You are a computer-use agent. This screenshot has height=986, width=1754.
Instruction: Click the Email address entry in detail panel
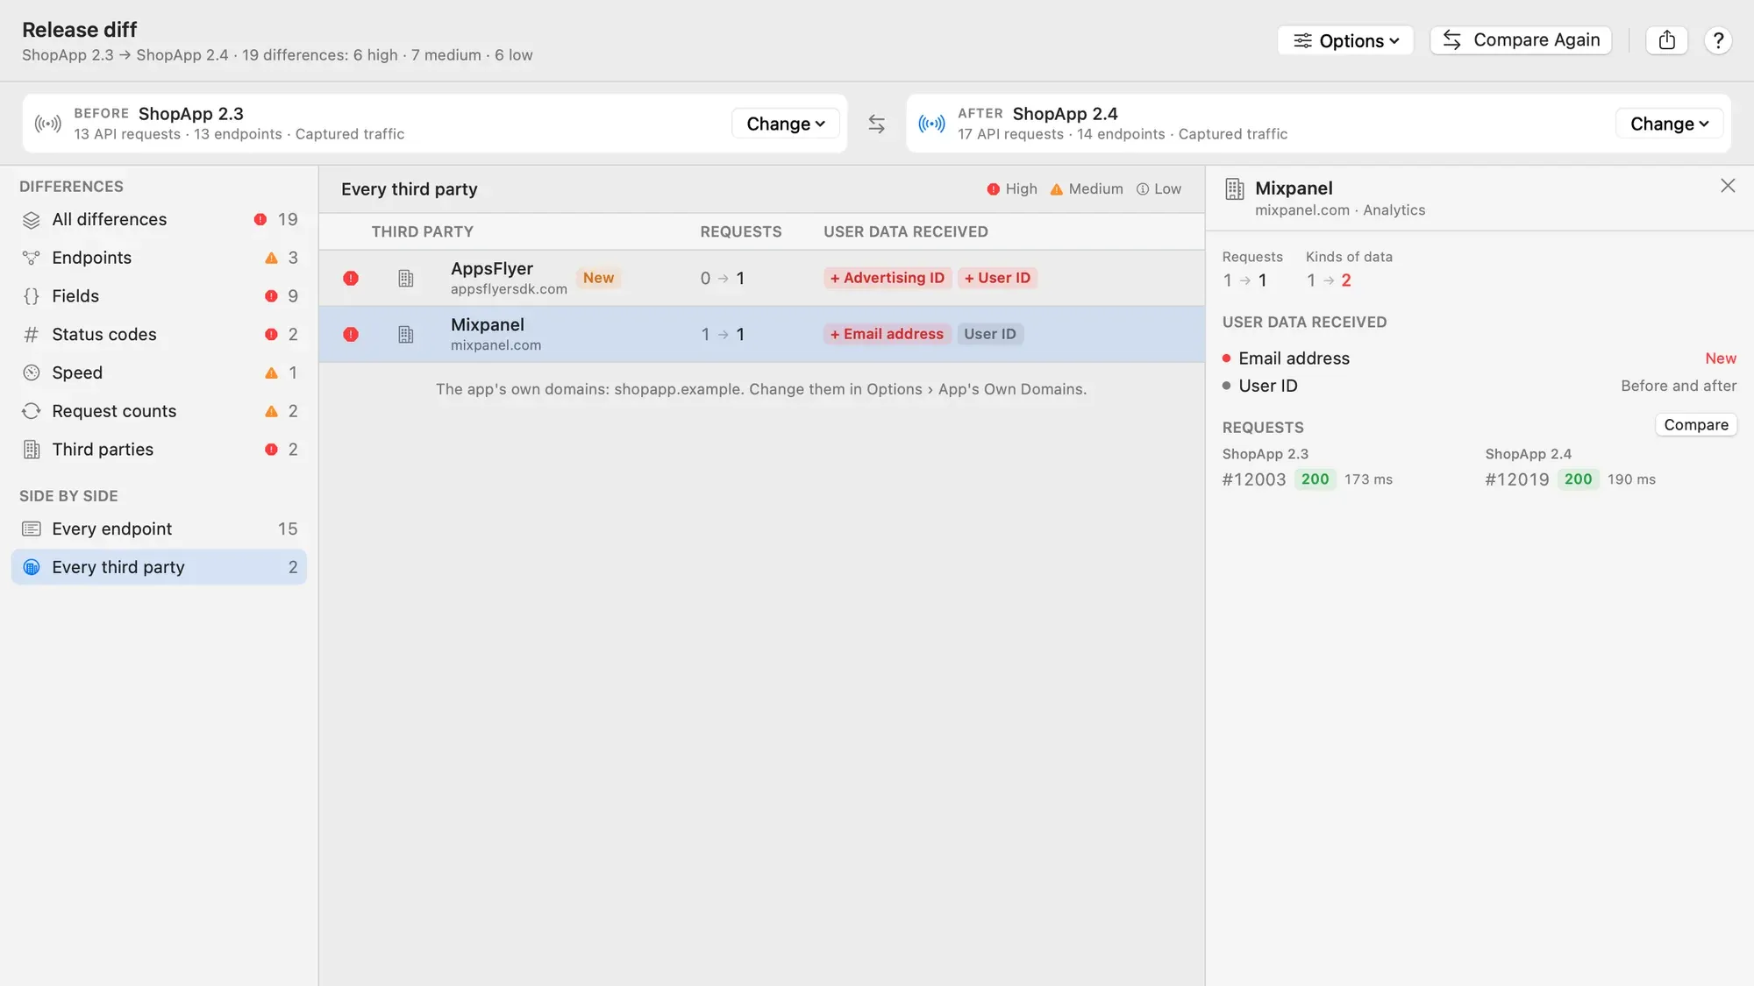tap(1479, 358)
